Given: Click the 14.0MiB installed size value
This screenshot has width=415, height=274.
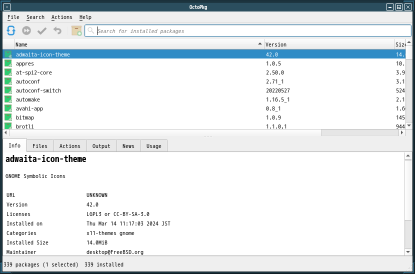Looking at the screenshot, I should 97,242.
